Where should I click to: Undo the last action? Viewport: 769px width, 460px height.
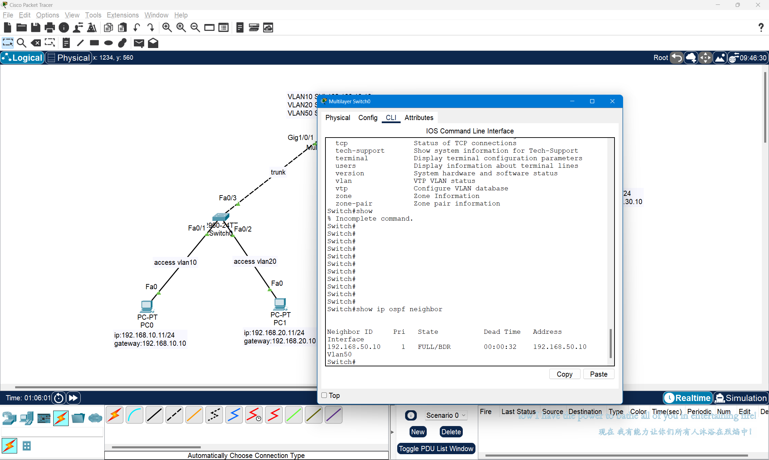point(137,27)
